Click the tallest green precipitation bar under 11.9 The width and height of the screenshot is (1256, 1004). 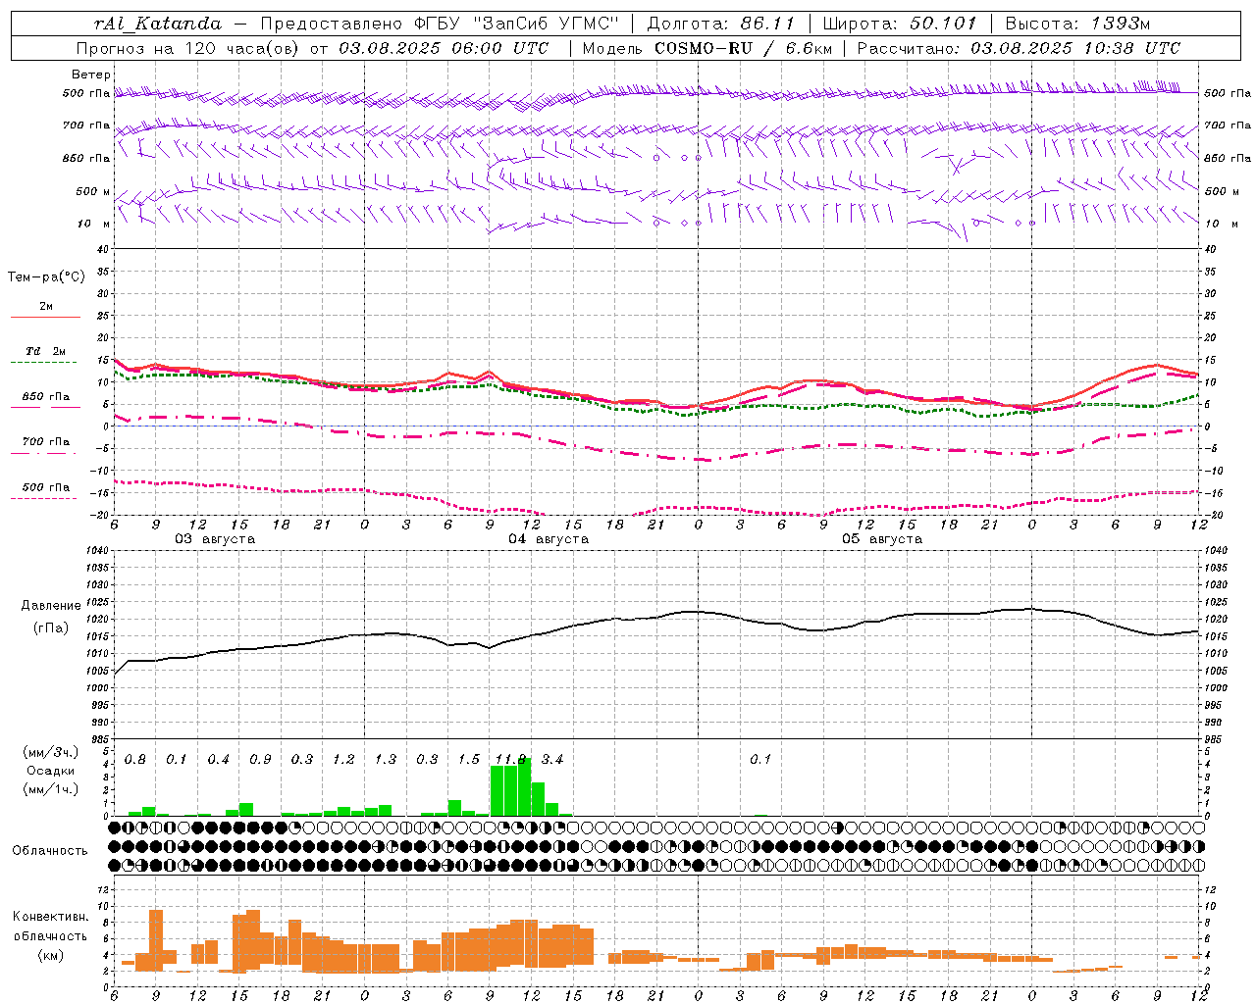tap(525, 786)
